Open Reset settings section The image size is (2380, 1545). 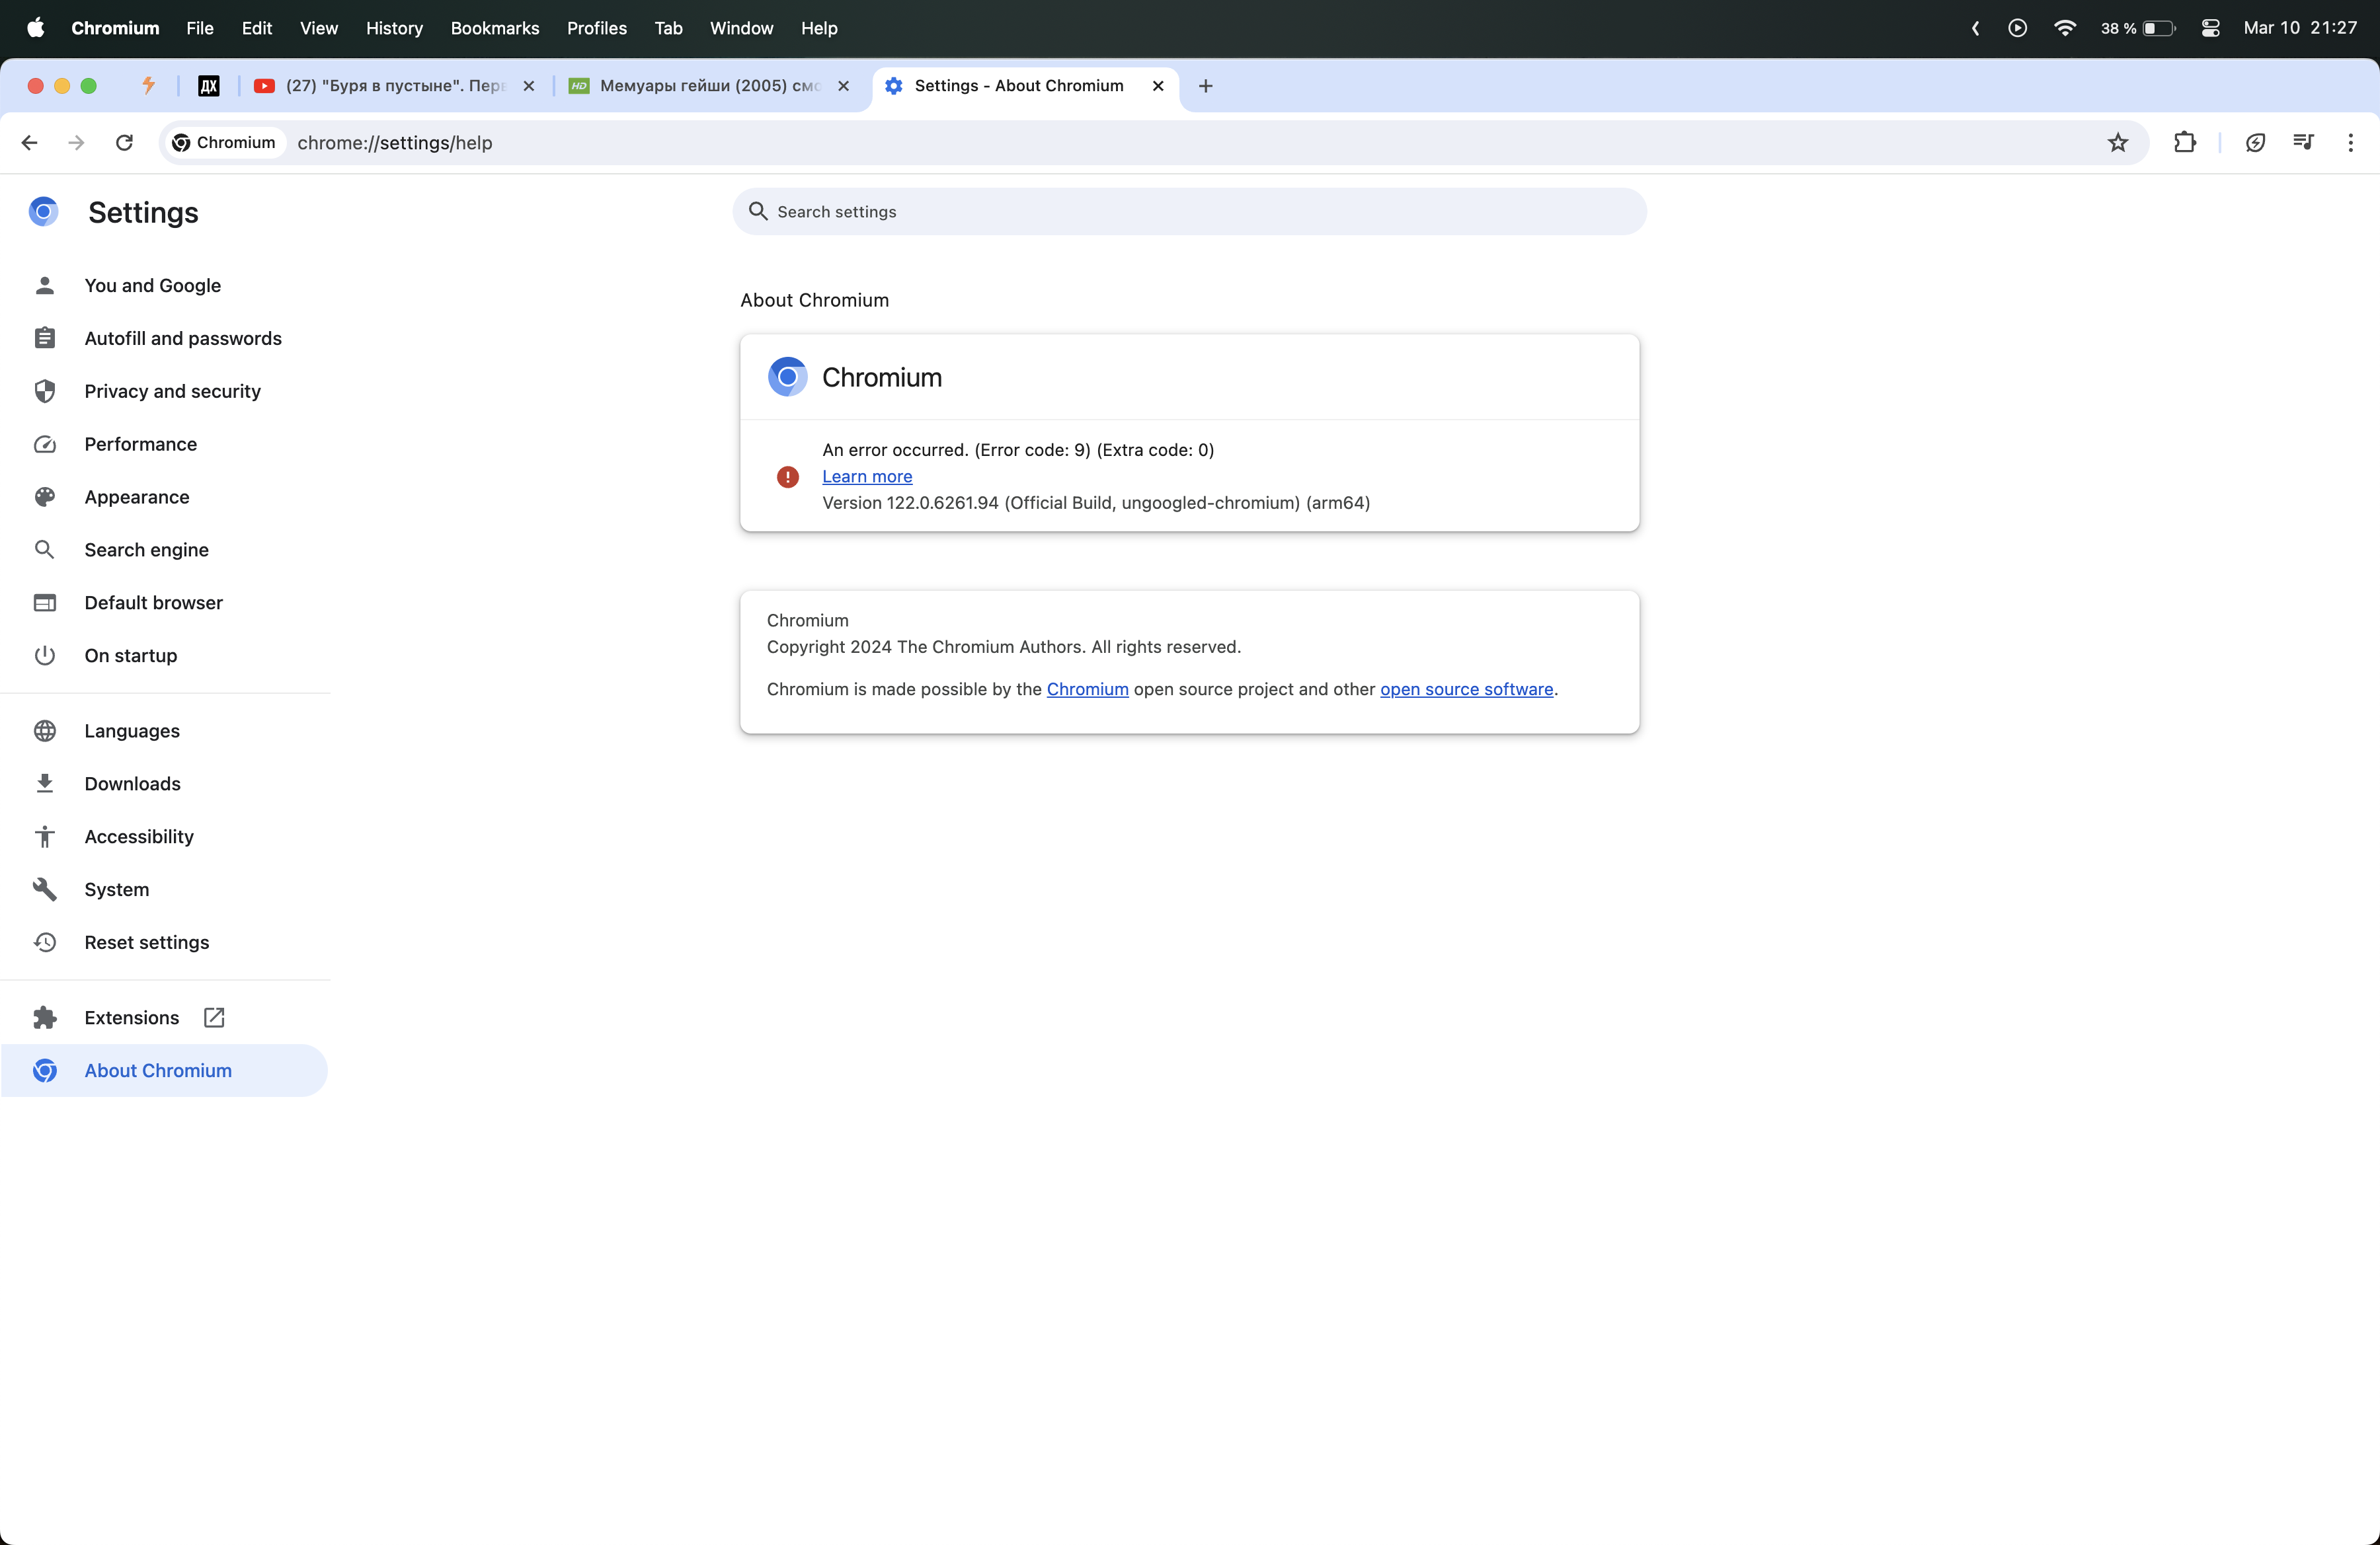pyautogui.click(x=165, y=944)
